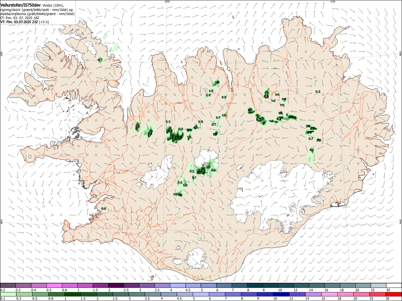Click the VT: Fim. 03.07.2025 23Z (+5 h) line

[x=25, y=22]
